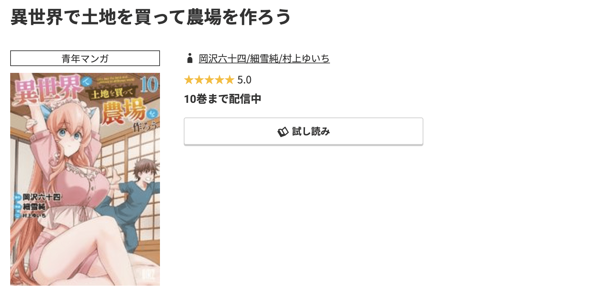Select the first star of the rating
The width and height of the screenshot is (601, 299).
(x=189, y=80)
